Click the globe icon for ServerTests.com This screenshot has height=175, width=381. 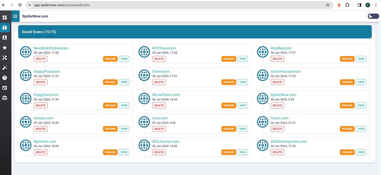coord(144,98)
